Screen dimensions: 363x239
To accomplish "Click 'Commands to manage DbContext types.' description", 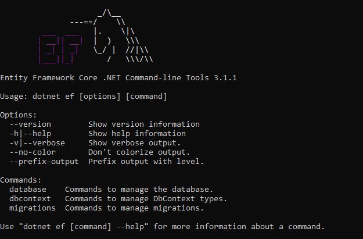I will [146, 199].
